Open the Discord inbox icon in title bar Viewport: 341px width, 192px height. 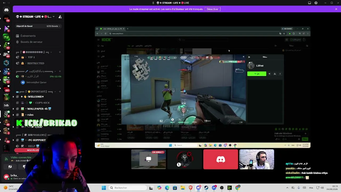(310, 3)
